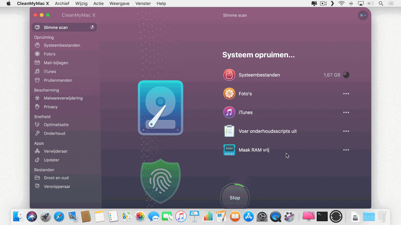Screen dimensions: 401x225
Task: Click Slimme scan progress indicator in sidebar
Action: pyautogui.click(x=92, y=27)
